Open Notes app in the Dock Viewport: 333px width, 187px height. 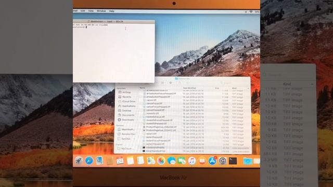(130, 161)
